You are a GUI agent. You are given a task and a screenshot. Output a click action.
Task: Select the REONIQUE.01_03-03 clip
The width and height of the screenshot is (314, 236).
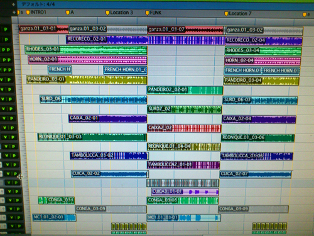click(92, 137)
